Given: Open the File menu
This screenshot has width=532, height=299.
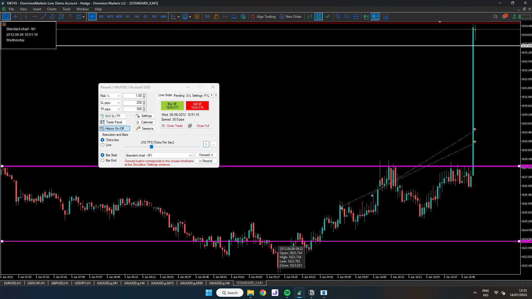Looking at the screenshot, I should click(x=11, y=9).
